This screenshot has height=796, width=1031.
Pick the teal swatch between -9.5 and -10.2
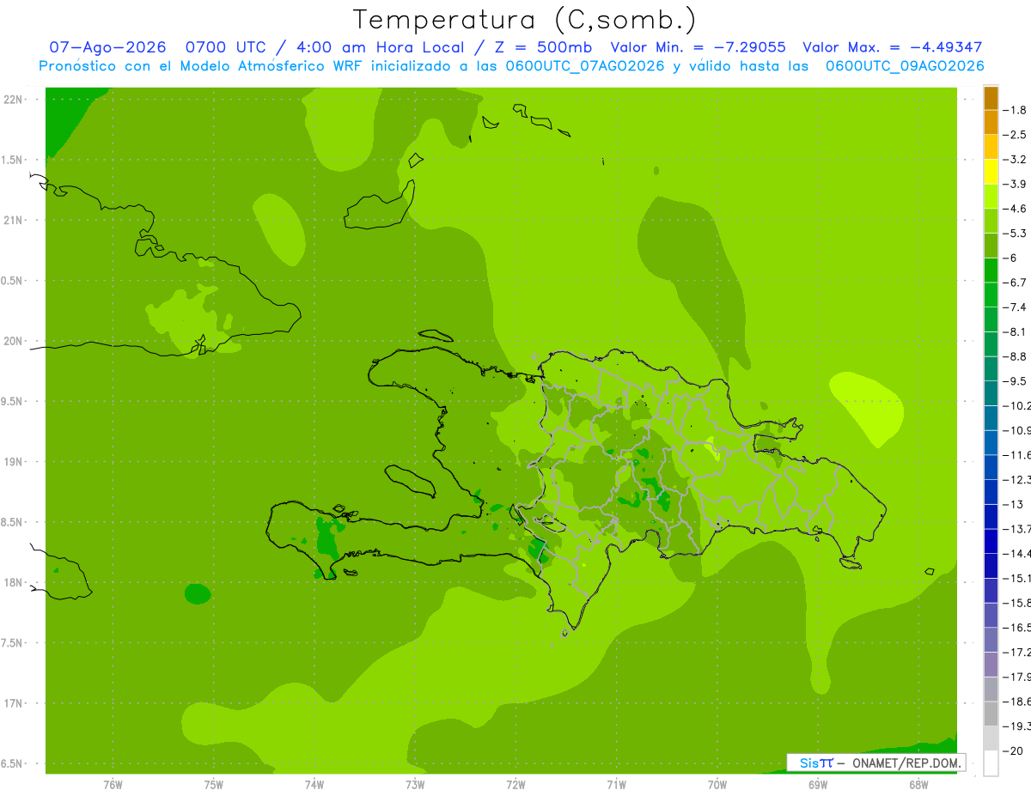pyautogui.click(x=991, y=393)
